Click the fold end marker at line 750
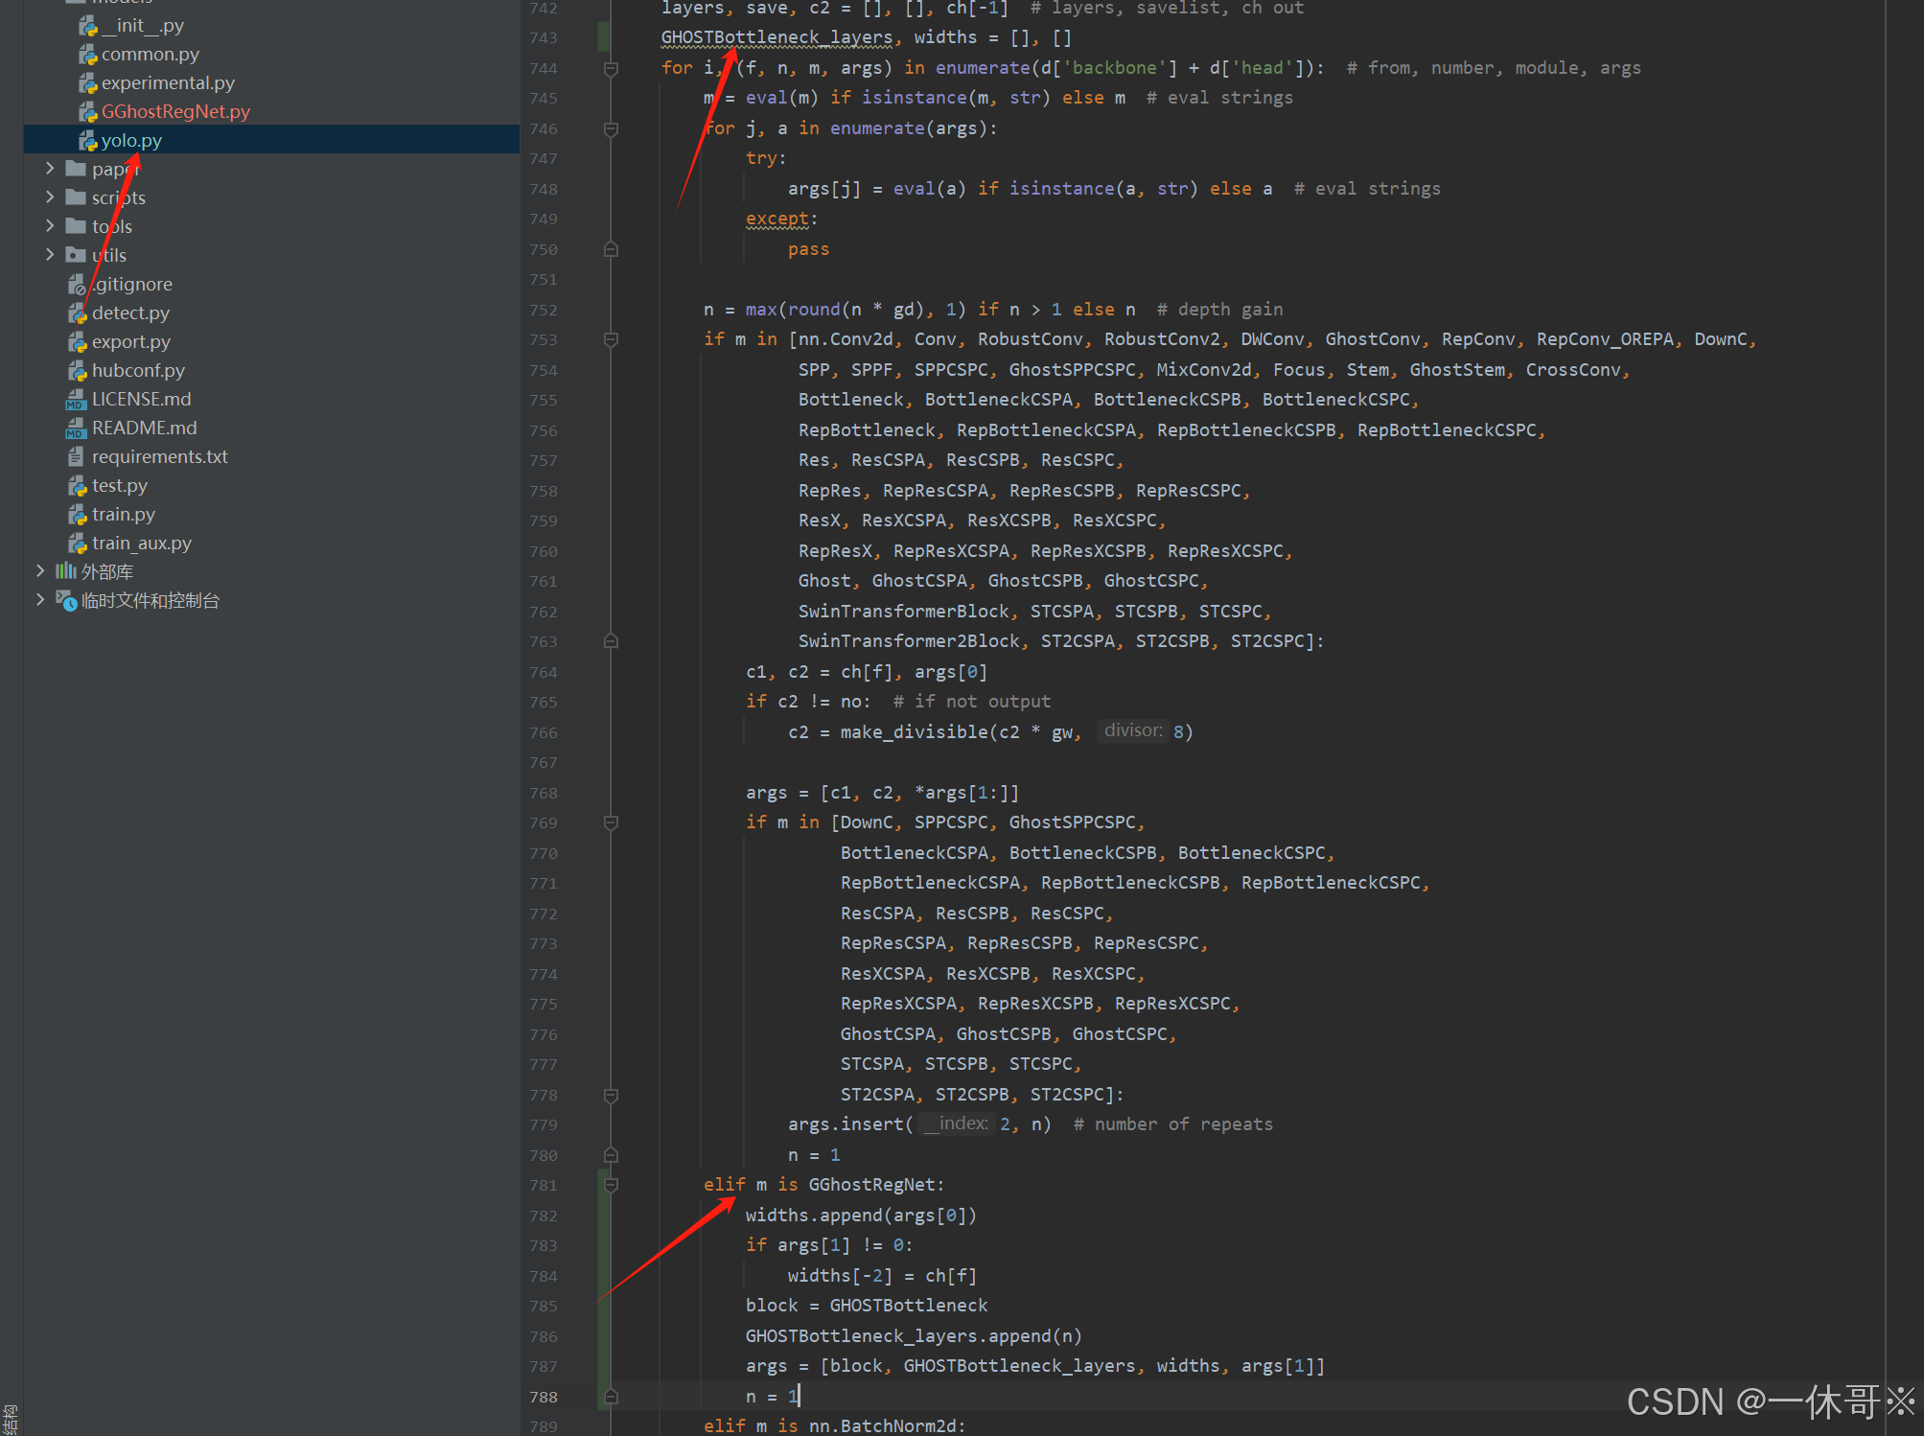 point(611,250)
